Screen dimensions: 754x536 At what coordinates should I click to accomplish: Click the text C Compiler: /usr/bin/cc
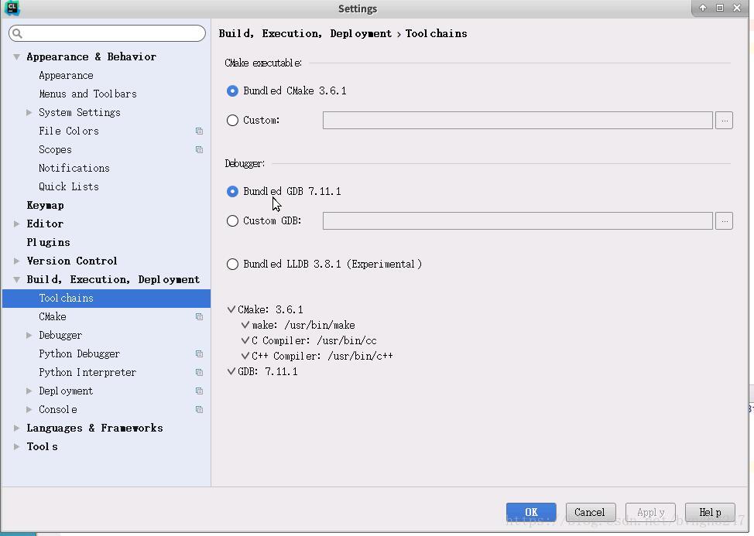pos(314,340)
